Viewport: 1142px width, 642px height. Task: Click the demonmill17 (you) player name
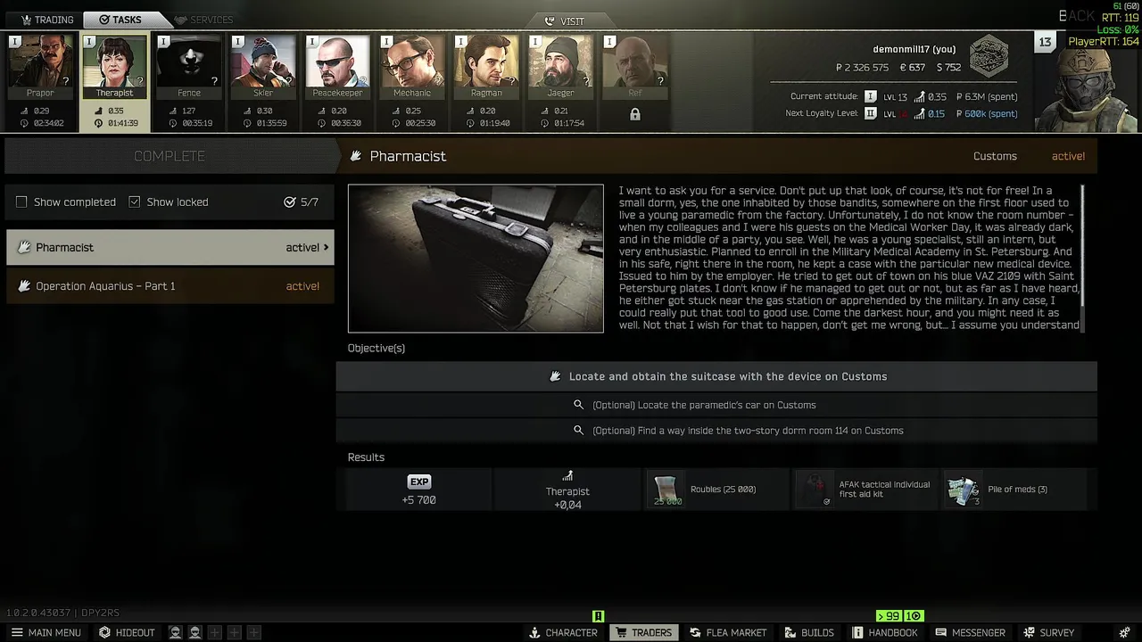click(x=914, y=49)
